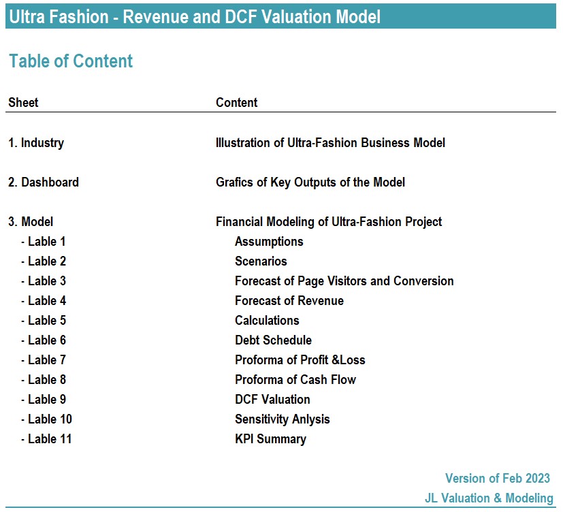Click the 'Debt Schedule' description

273,340
